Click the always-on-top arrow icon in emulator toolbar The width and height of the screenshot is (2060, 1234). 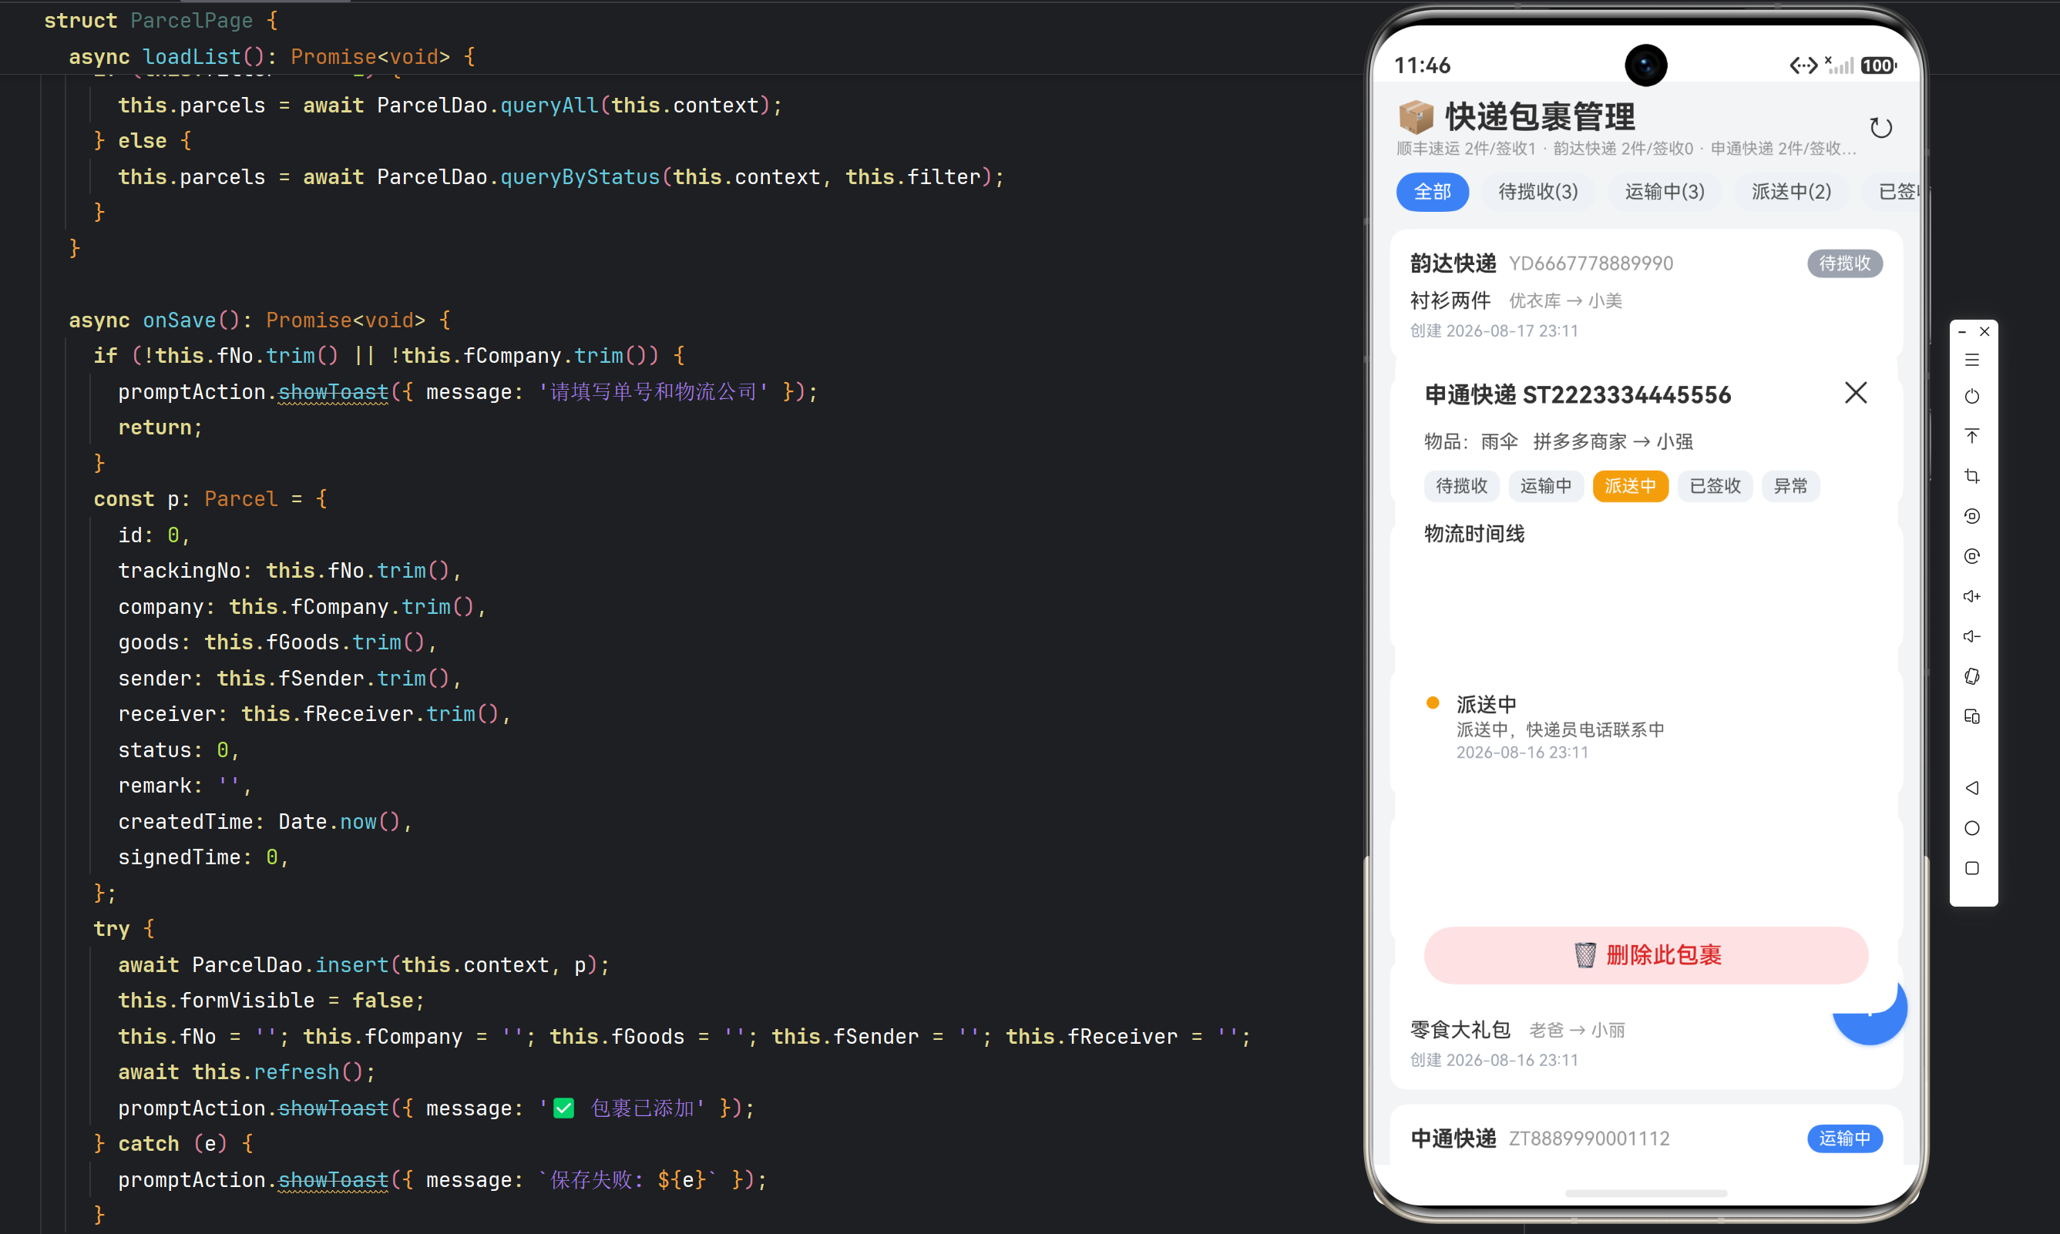click(1972, 436)
